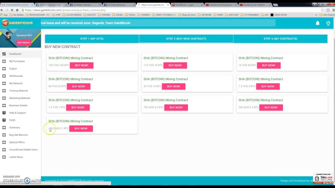Click the Edit Profile button
This screenshot has height=188, width=335.
(x=24, y=43)
